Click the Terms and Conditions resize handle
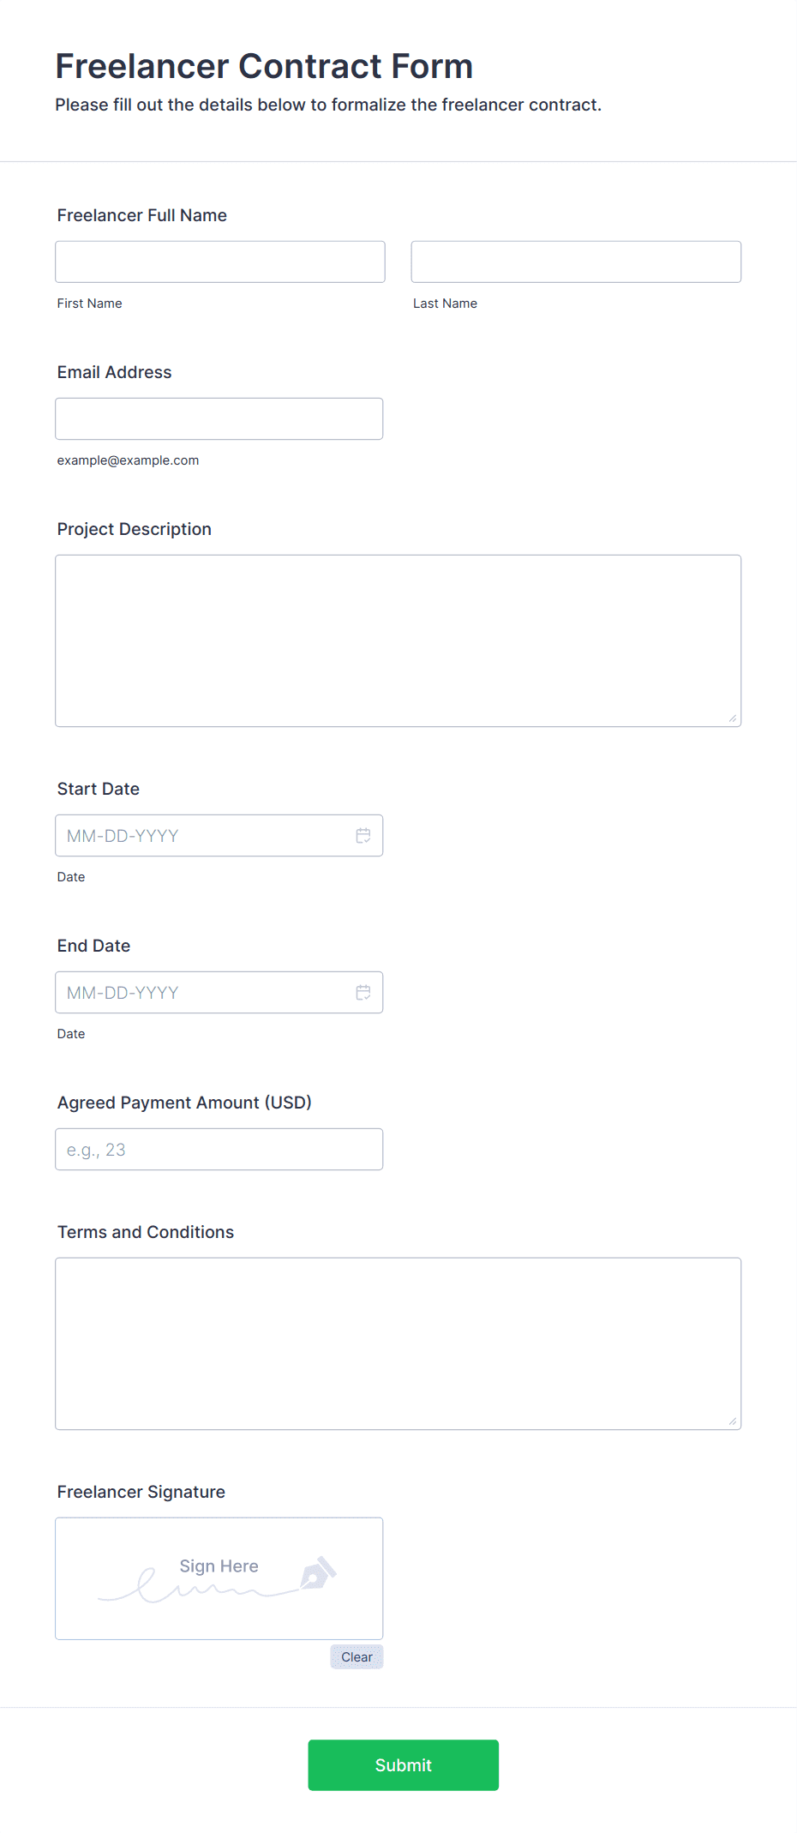The width and height of the screenshot is (797, 1833). (x=733, y=1421)
